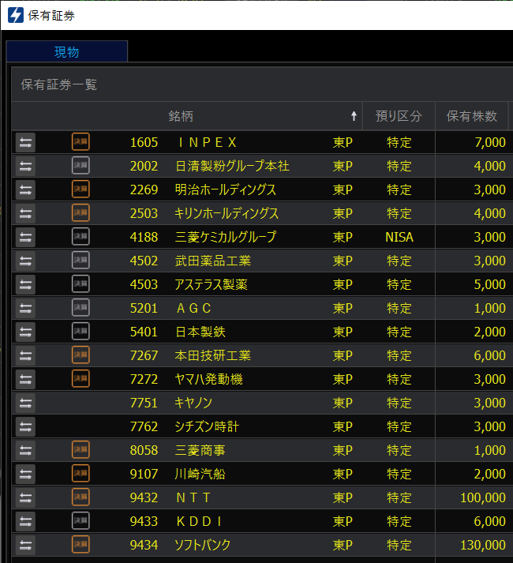Select the 本田技研工業 stock name

213,356
